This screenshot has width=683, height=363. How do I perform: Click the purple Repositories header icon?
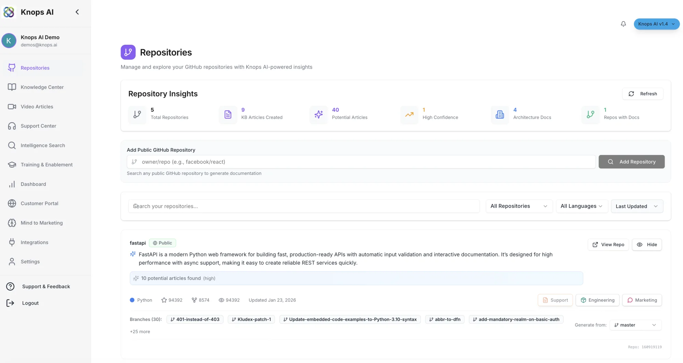[128, 52]
